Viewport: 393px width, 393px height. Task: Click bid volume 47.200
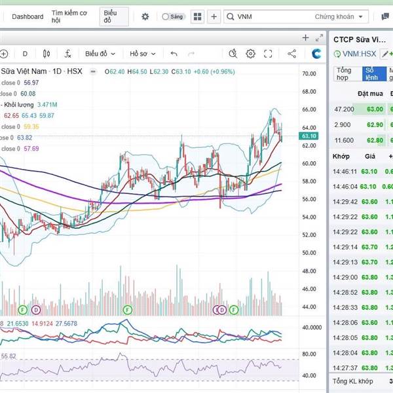pyautogui.click(x=344, y=109)
